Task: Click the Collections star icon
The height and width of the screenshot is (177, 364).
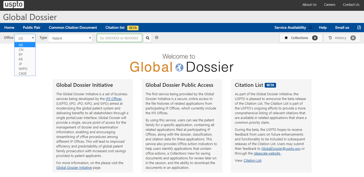Action: pyautogui.click(x=286, y=38)
